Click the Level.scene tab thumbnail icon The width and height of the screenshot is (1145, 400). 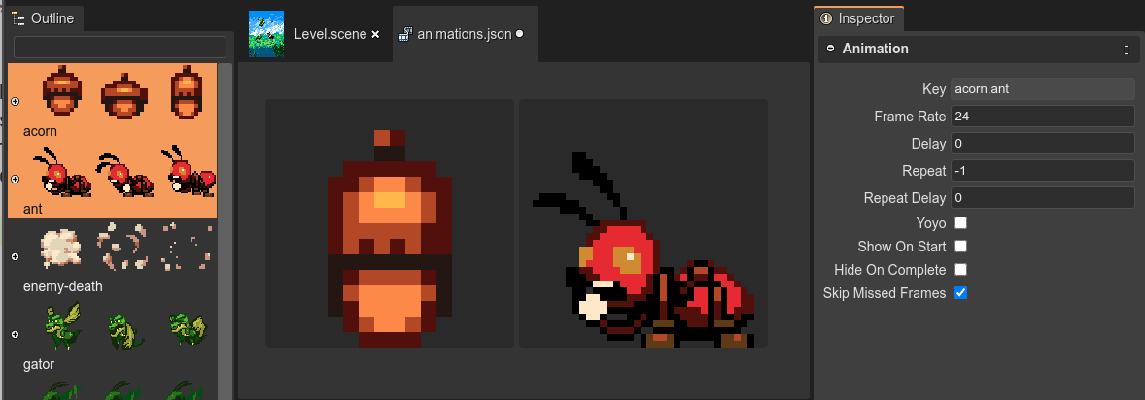[x=266, y=34]
